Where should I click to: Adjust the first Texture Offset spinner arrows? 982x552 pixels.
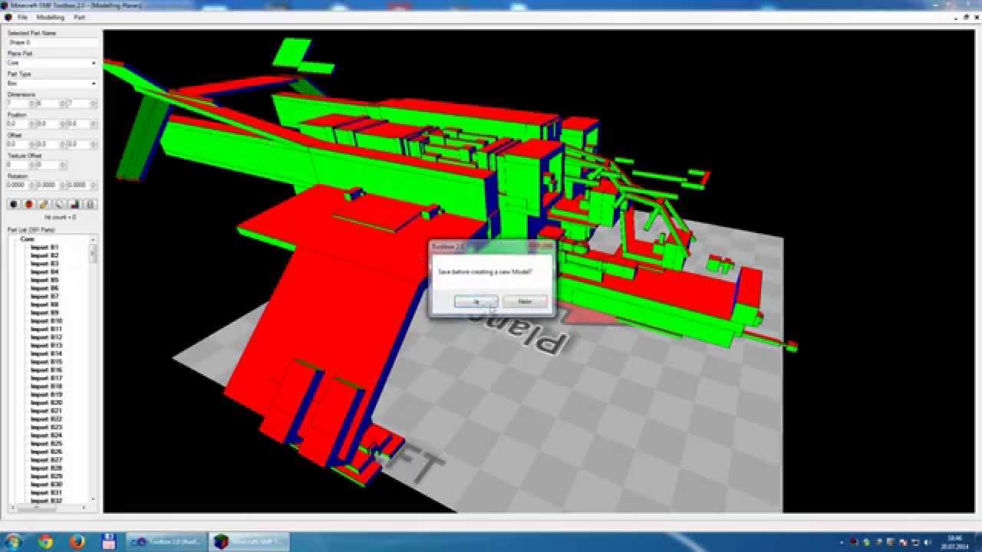coord(32,164)
